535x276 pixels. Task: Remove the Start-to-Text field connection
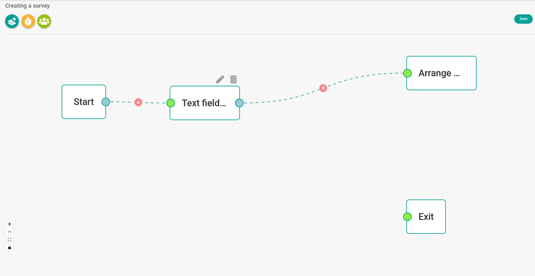(138, 102)
